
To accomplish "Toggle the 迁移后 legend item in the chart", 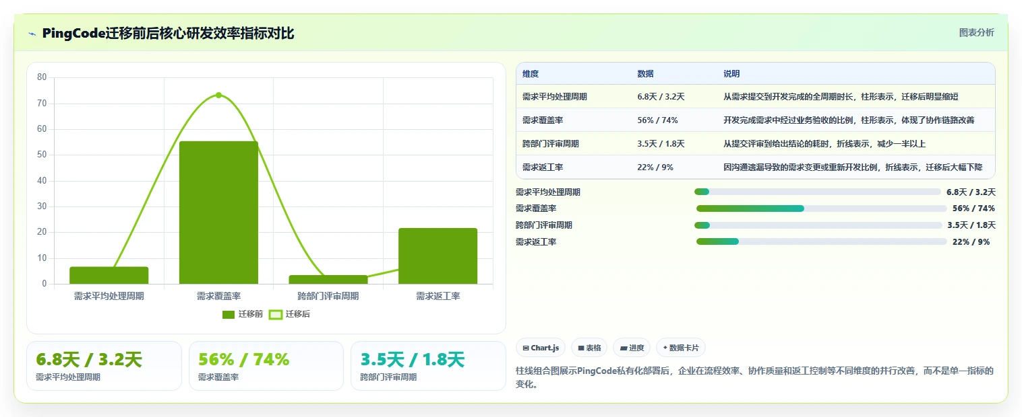I will pyautogui.click(x=289, y=314).
